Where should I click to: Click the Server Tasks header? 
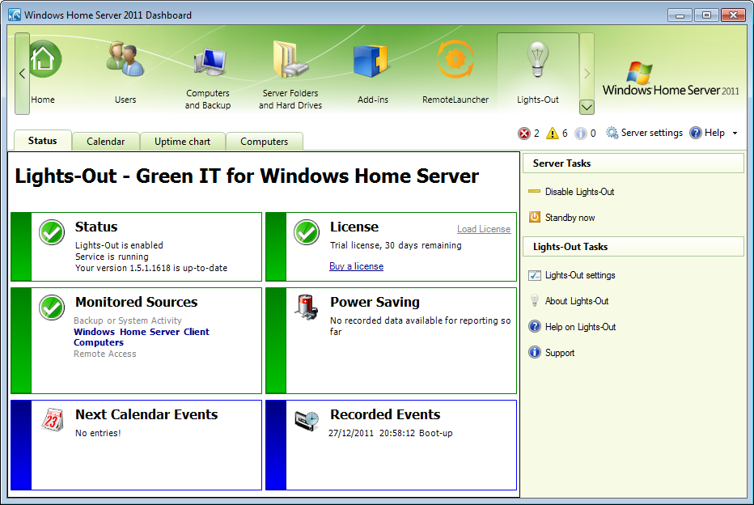(x=633, y=163)
